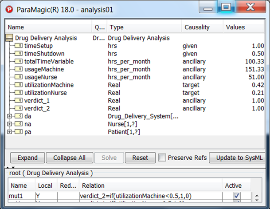Click the Name column header in tree table
Screen dimensions: 270x209
49,27
